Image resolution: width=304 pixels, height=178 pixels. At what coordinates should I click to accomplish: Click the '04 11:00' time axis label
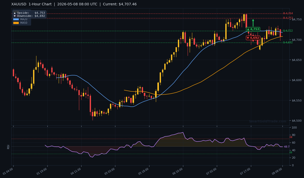[x=76, y=171]
